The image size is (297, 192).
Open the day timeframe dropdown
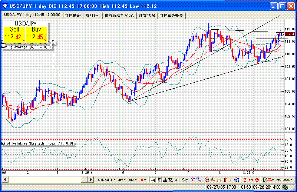[x=121, y=180]
